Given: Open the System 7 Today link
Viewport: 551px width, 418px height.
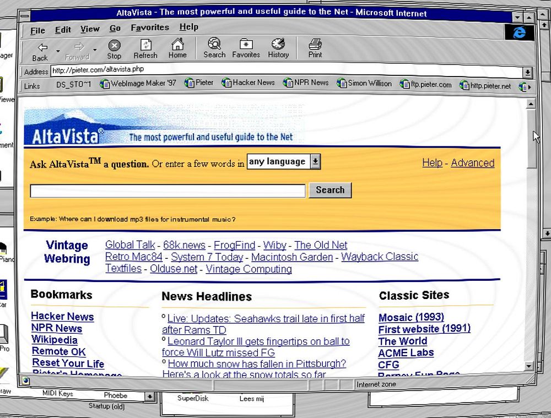Looking at the screenshot, I should coord(207,257).
